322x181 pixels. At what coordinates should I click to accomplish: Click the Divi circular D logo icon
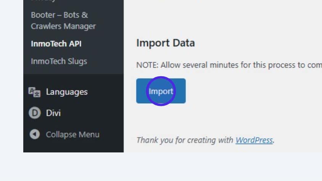(x=34, y=113)
